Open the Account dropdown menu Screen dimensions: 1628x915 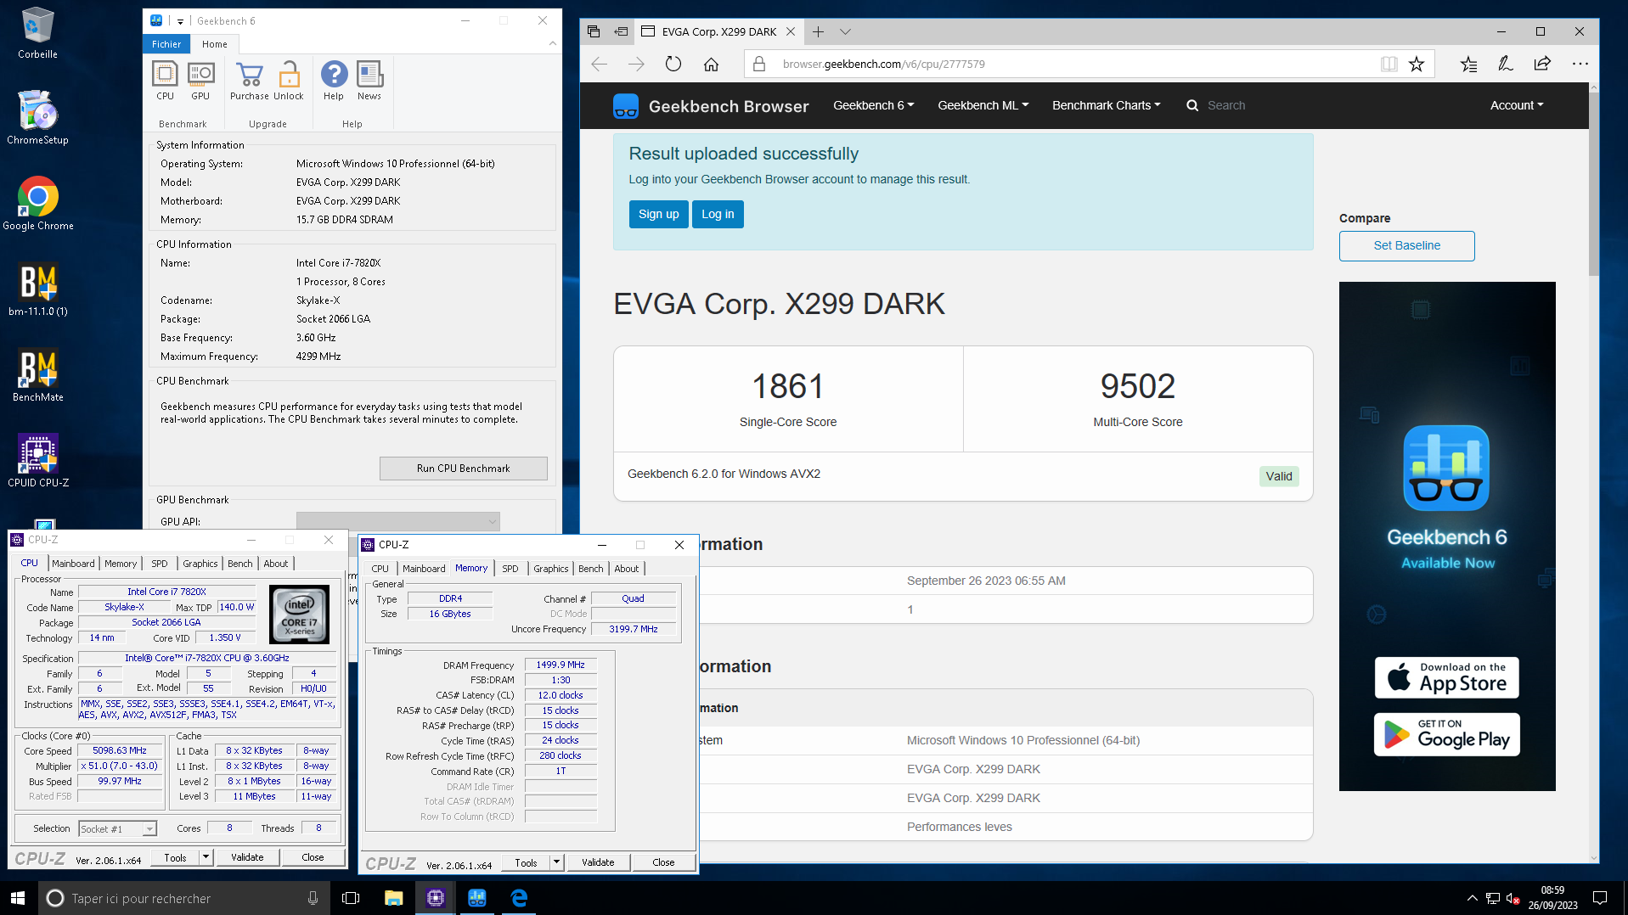(x=1517, y=105)
